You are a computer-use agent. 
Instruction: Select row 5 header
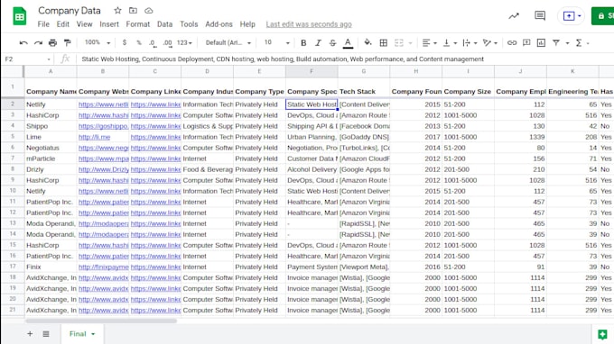coord(13,137)
